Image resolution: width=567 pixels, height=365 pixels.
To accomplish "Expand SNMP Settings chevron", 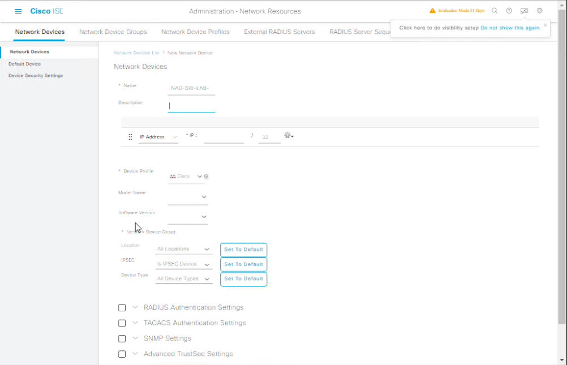I will 135,338.
